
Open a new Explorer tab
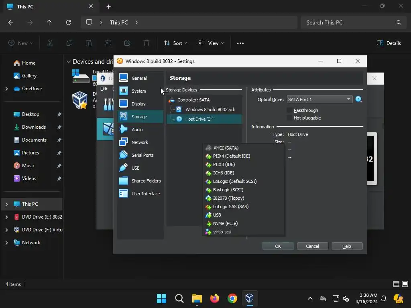click(108, 6)
